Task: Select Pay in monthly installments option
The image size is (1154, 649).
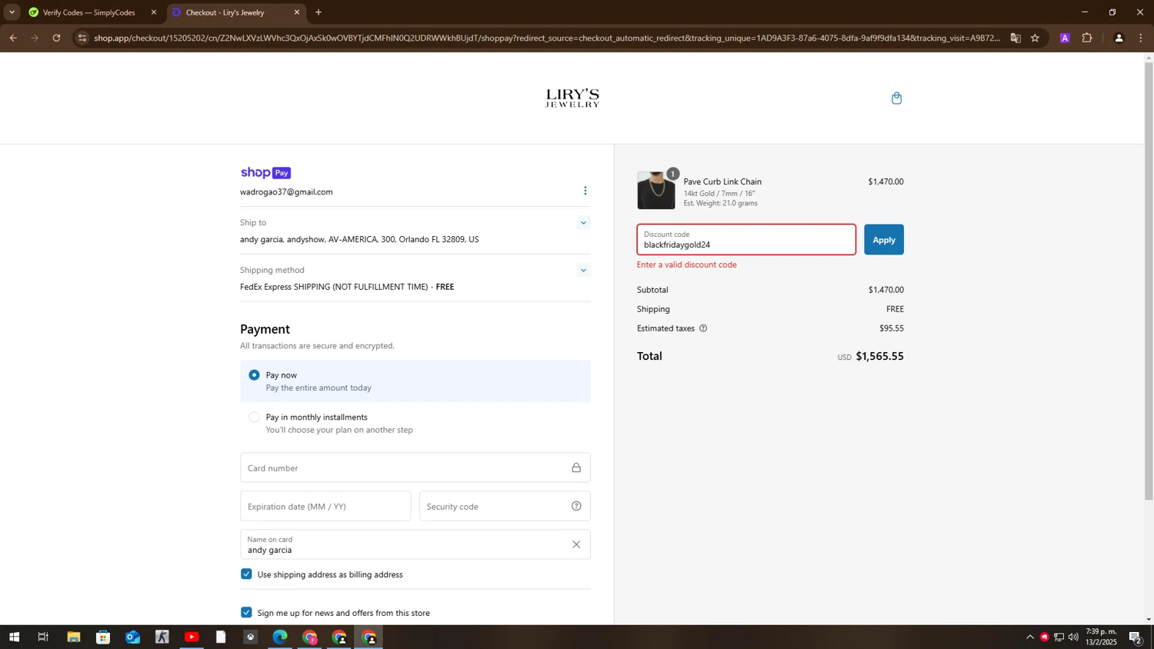Action: pyautogui.click(x=254, y=418)
